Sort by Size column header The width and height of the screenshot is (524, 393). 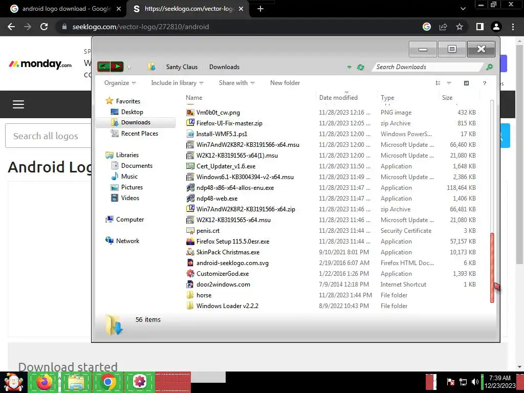[447, 98]
